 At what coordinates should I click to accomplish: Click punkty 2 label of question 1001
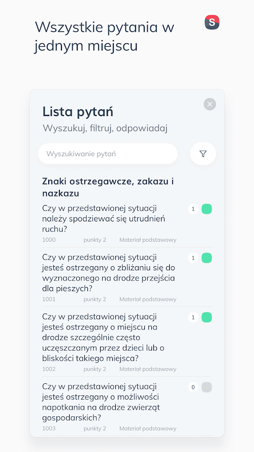pyautogui.click(x=95, y=299)
